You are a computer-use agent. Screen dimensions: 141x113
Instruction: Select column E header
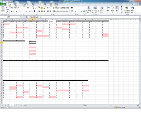point(33,19)
